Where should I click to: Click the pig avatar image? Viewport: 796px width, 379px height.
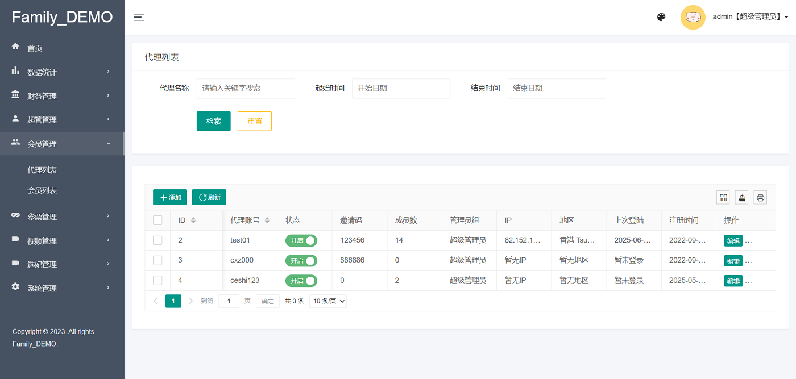click(693, 17)
